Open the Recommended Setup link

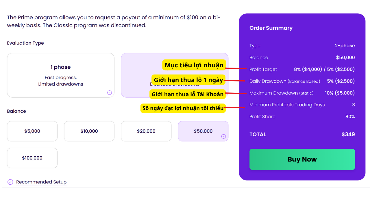[41, 182]
